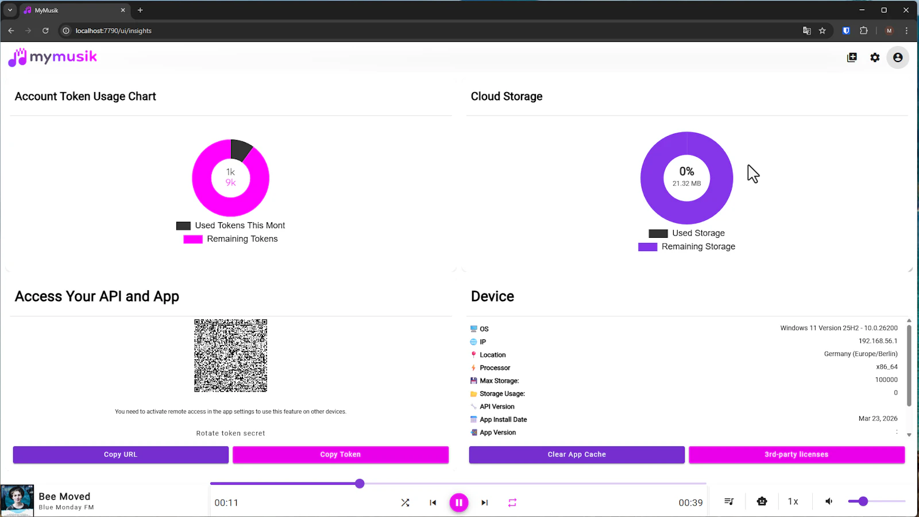919x517 pixels.
Task: Reload the browser page
Action: coord(45,31)
